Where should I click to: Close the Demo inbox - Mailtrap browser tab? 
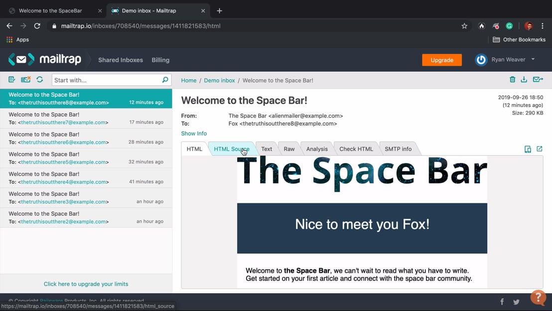click(x=203, y=11)
